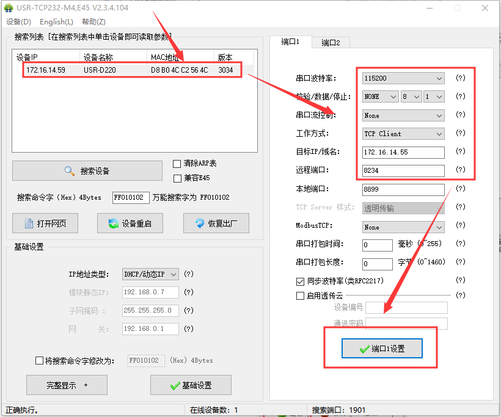Switch to the 端口2 tab

331,43
